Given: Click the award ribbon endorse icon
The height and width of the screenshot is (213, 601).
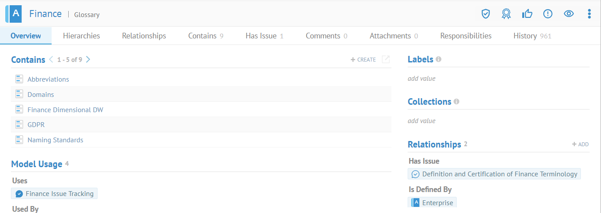Looking at the screenshot, I should [x=506, y=14].
